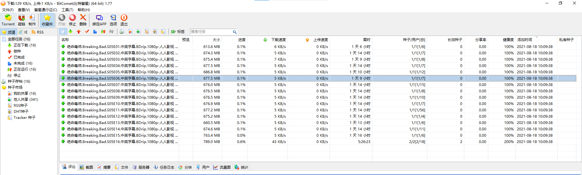Select the Breaking.Bad.S05E11 task row
Screen dimensions: 582x175
point(318,110)
